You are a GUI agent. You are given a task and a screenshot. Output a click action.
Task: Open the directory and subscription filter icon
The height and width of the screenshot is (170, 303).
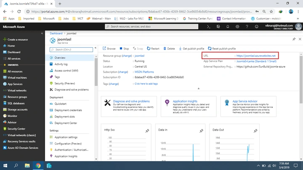[x=218, y=27]
